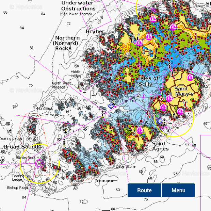Select the Saint Mary's island label

(184, 91)
